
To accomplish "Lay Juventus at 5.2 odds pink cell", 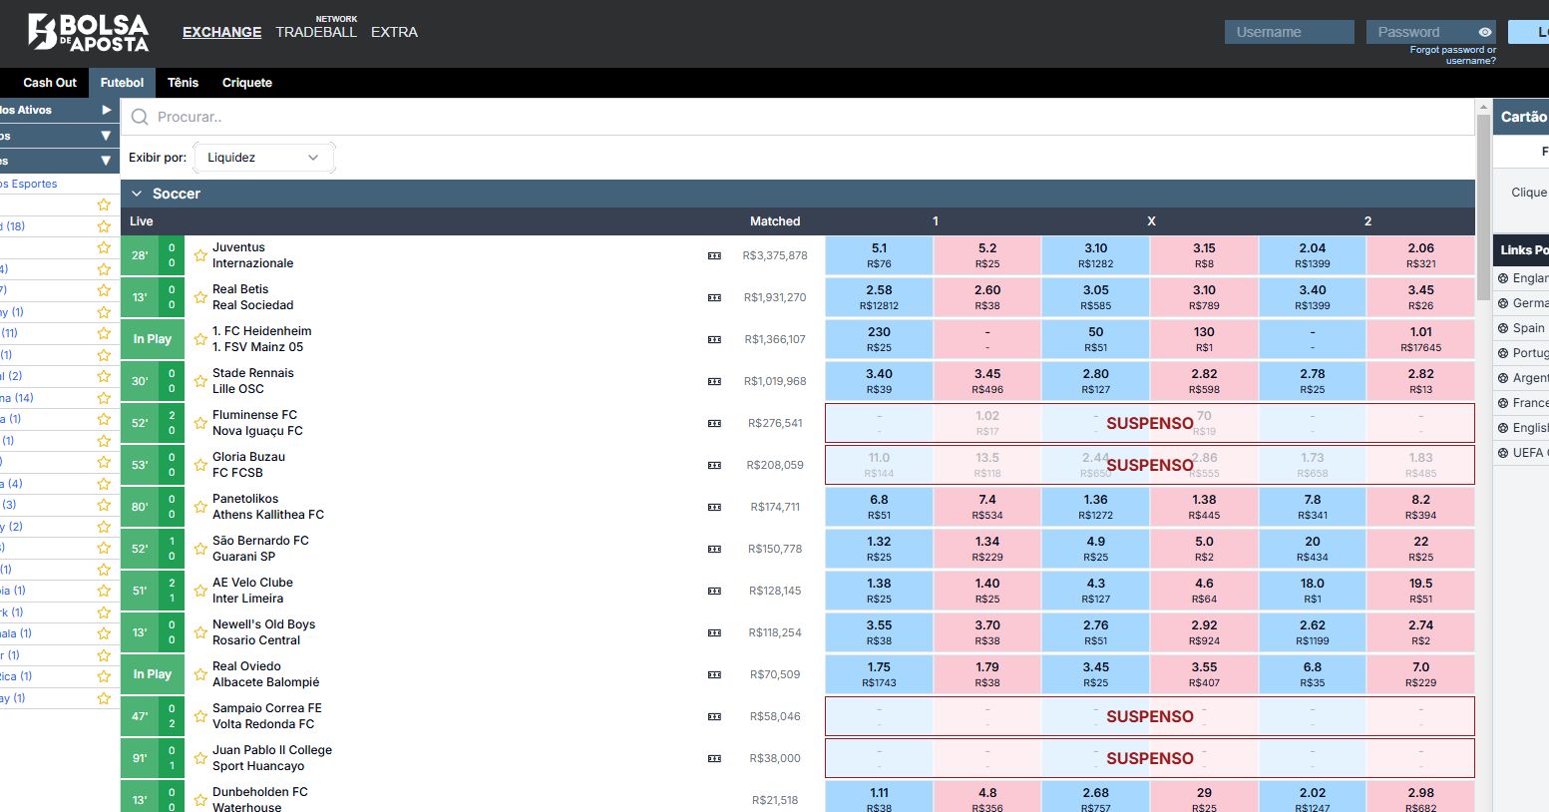I will tap(987, 255).
